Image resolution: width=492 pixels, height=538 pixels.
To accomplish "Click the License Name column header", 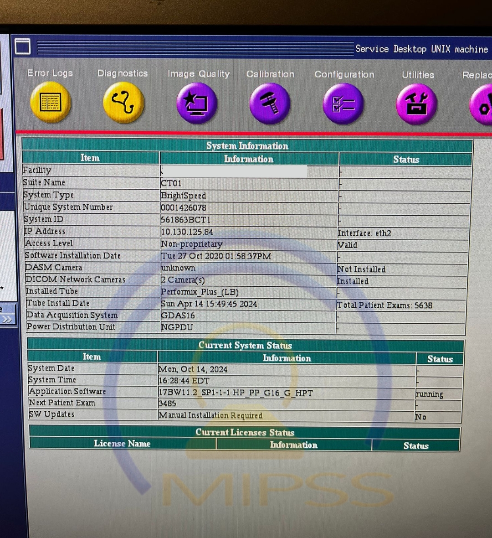I will pos(123,444).
